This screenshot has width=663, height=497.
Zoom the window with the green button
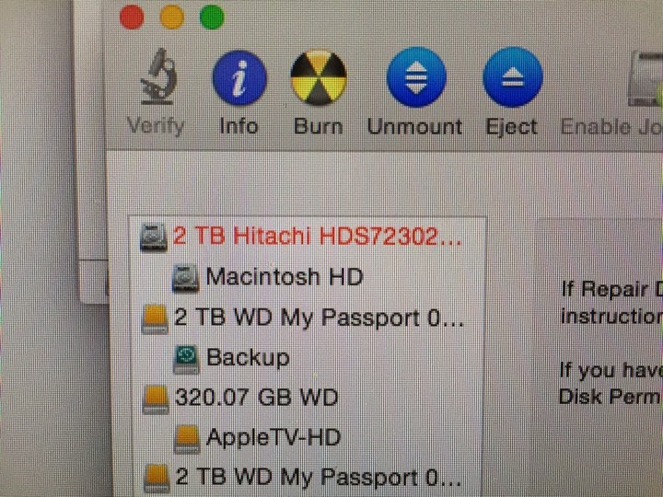point(212,17)
